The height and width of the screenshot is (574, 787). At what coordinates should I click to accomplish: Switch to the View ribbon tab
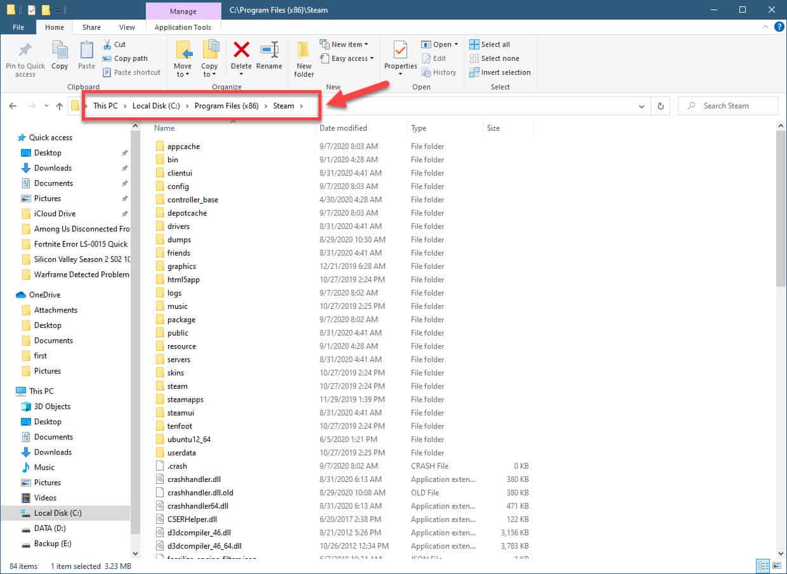pyautogui.click(x=127, y=27)
